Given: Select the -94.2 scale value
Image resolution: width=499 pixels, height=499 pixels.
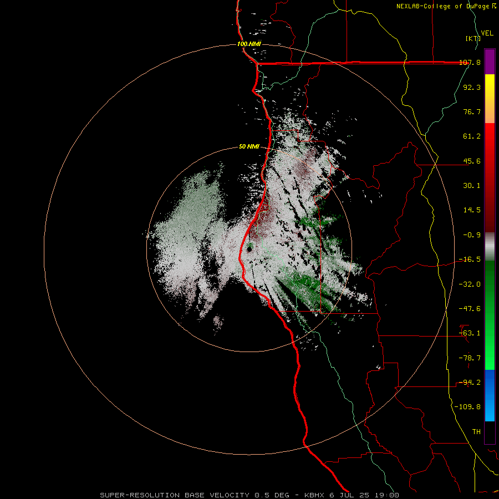Looking at the screenshot, I should click(x=470, y=383).
